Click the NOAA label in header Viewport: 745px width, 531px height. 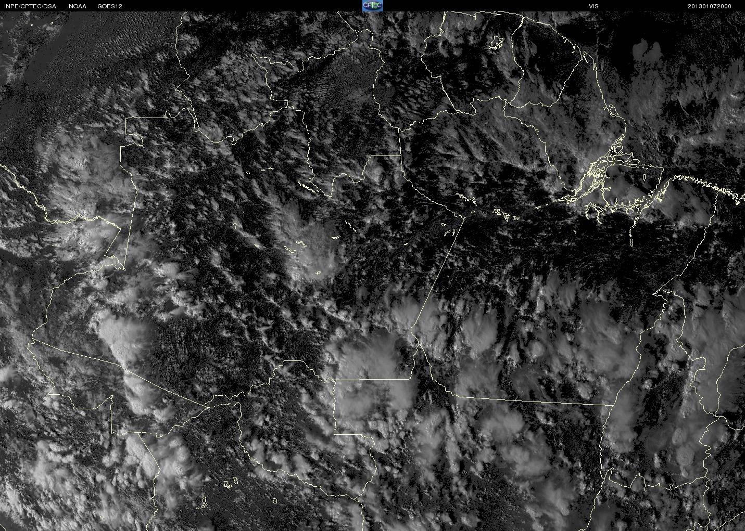coord(78,6)
